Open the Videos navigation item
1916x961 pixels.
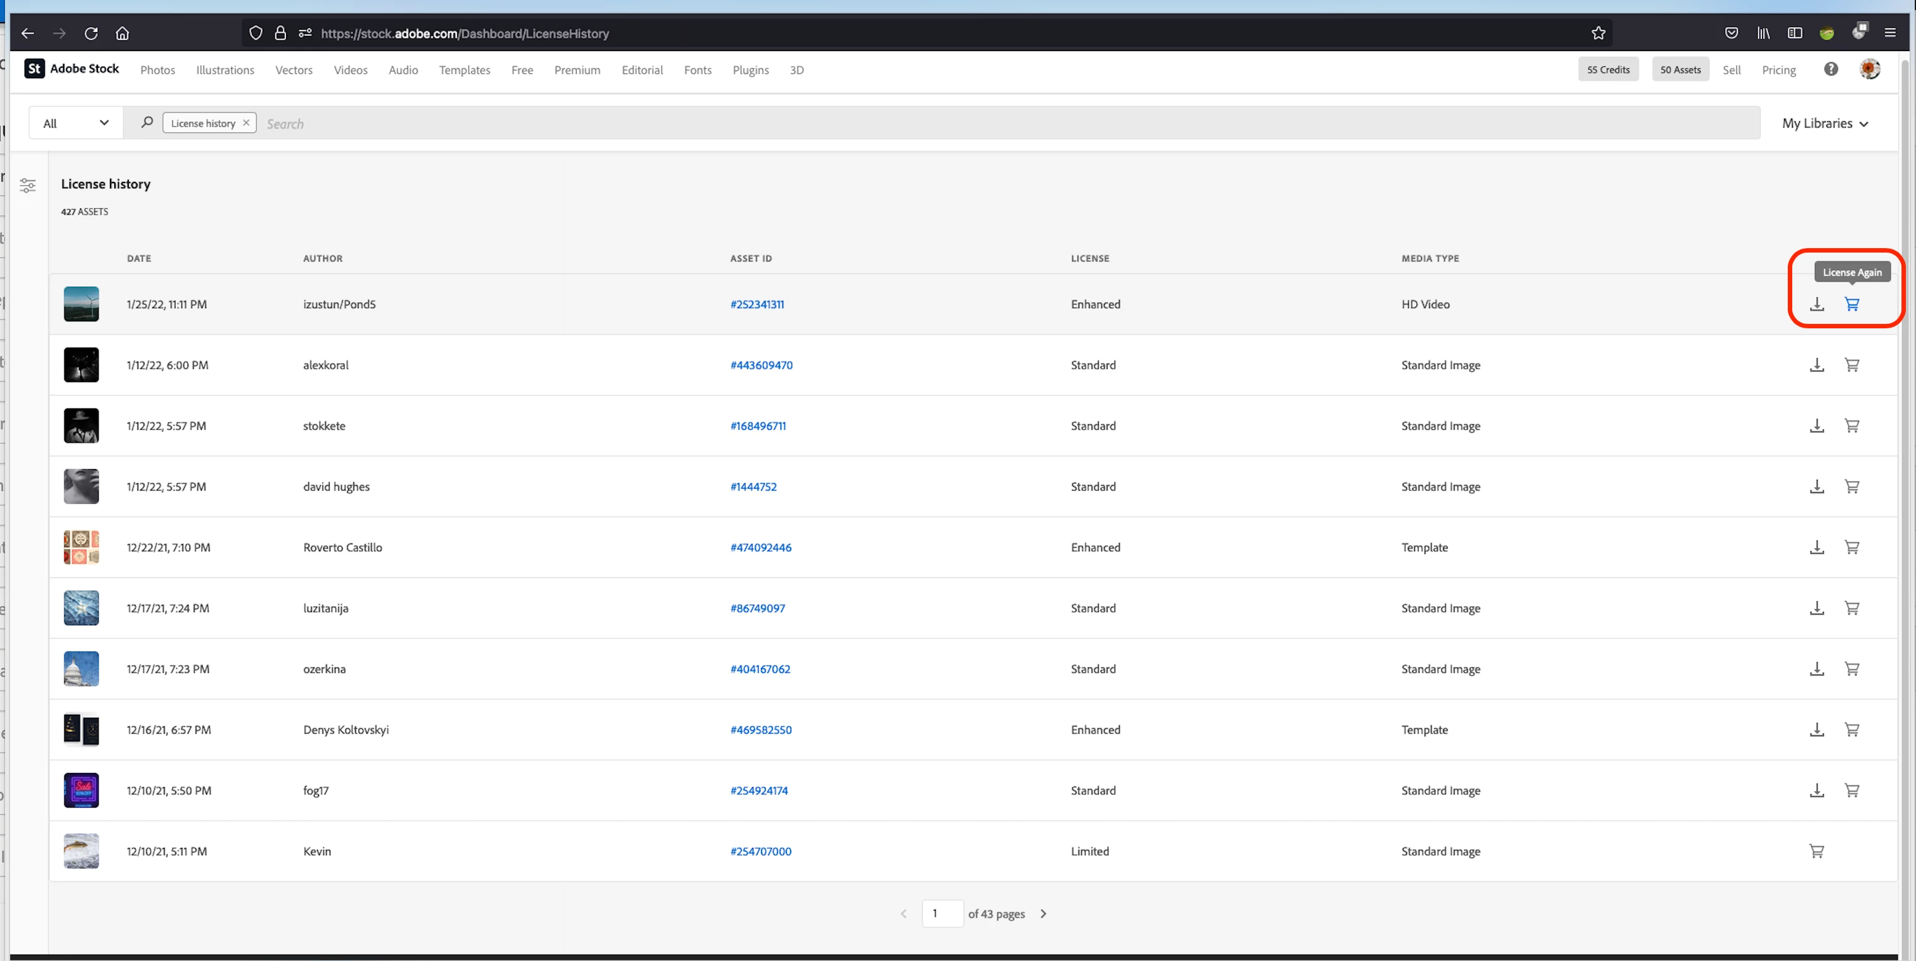click(350, 70)
